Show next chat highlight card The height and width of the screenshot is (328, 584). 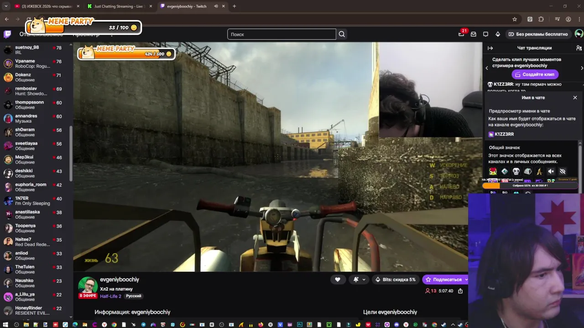click(x=582, y=68)
